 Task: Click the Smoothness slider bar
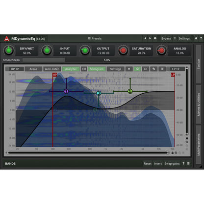click(107, 60)
